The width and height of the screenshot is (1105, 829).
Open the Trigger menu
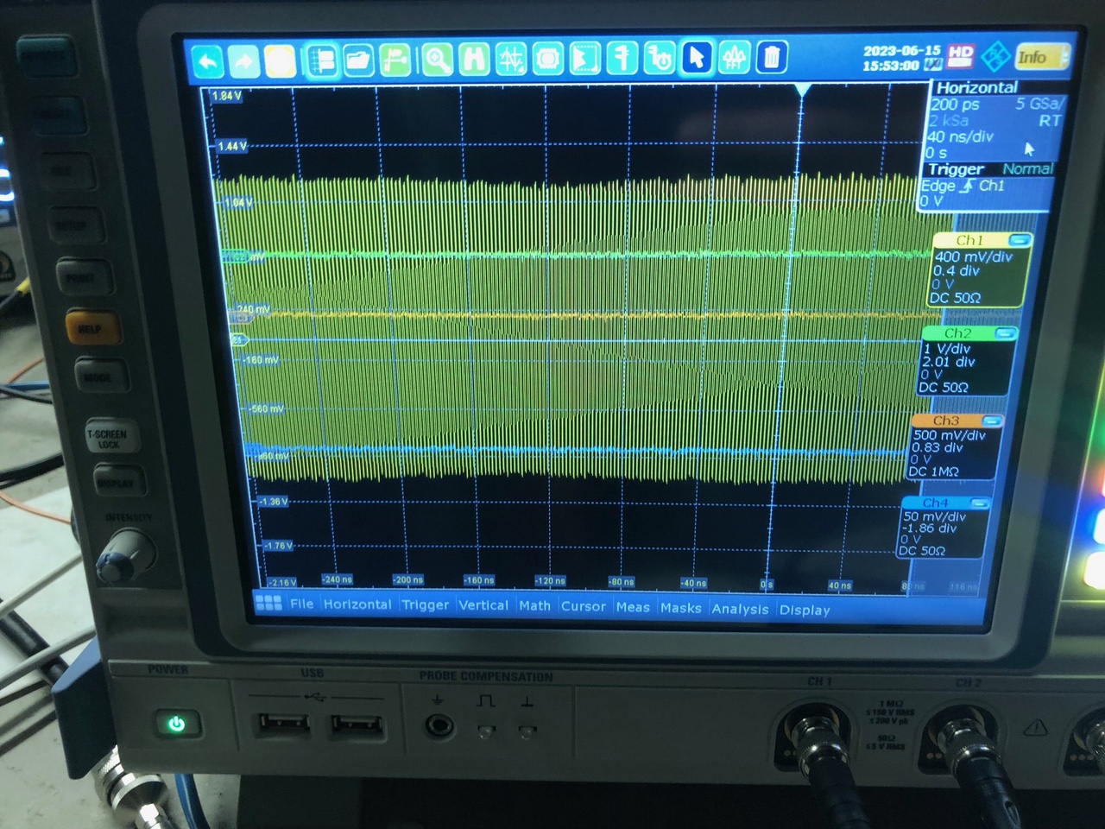pos(425,604)
